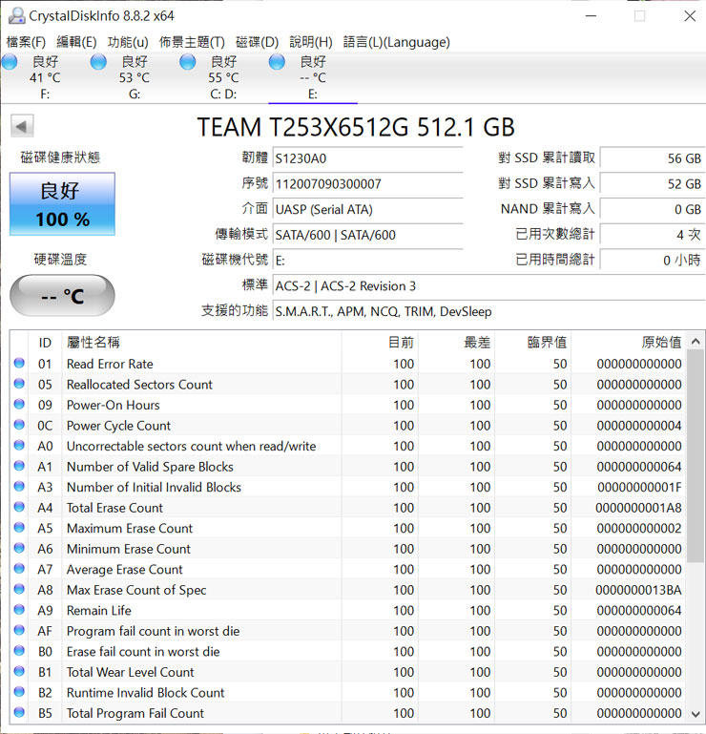706x734 pixels.
Task: Click the status dot of Total Program Fail Count row
Action: [x=19, y=713]
